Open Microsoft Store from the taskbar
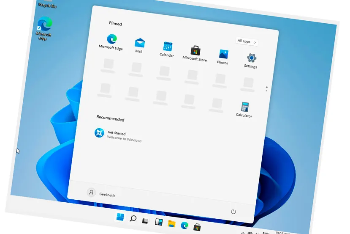The image size is (350, 234). [197, 227]
